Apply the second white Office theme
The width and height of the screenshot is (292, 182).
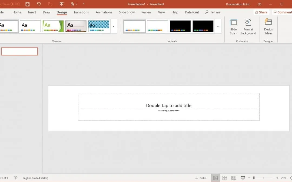coord(30,26)
